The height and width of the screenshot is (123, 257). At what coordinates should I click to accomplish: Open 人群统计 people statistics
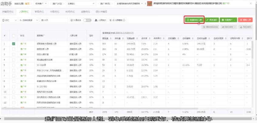pyautogui.click(x=100, y=20)
